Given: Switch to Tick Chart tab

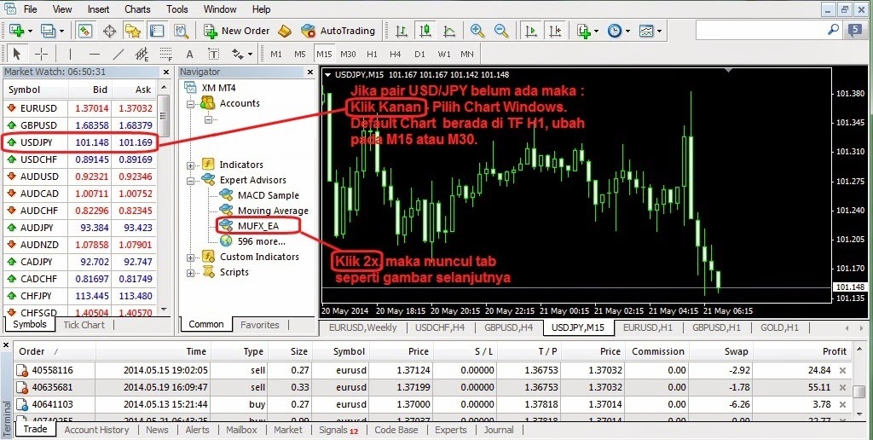Looking at the screenshot, I should pos(84,325).
